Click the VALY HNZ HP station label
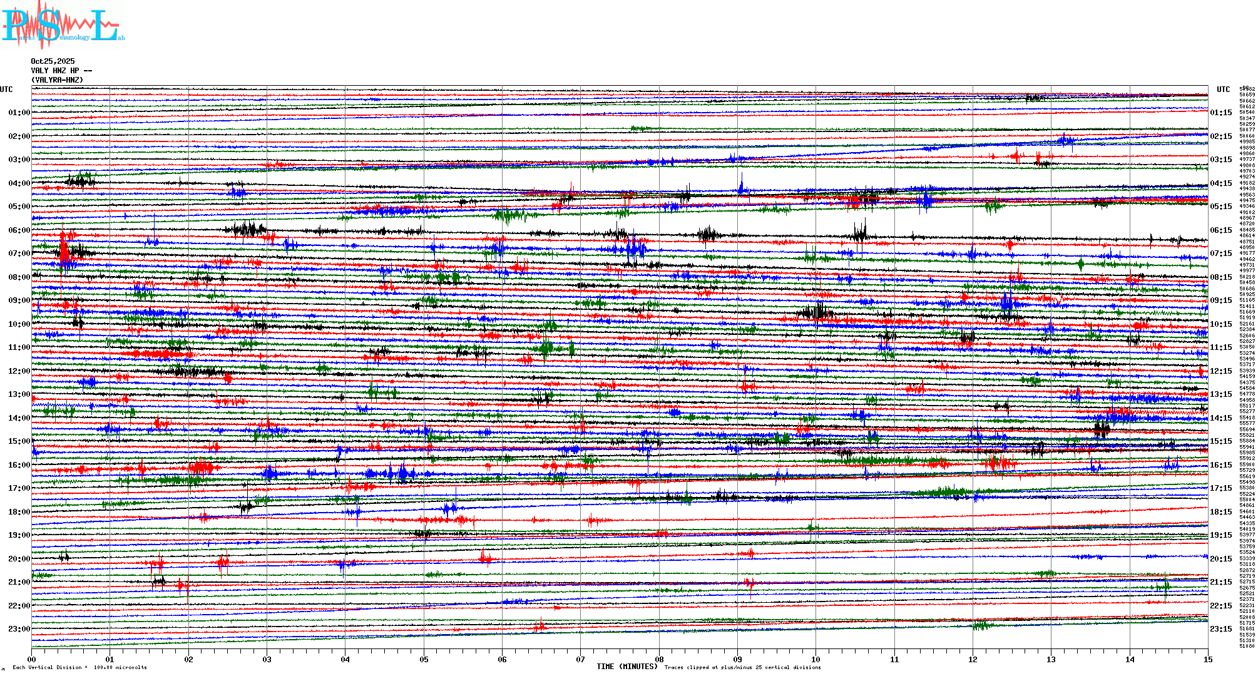Screen dimensions: 1258x676 [x=61, y=71]
